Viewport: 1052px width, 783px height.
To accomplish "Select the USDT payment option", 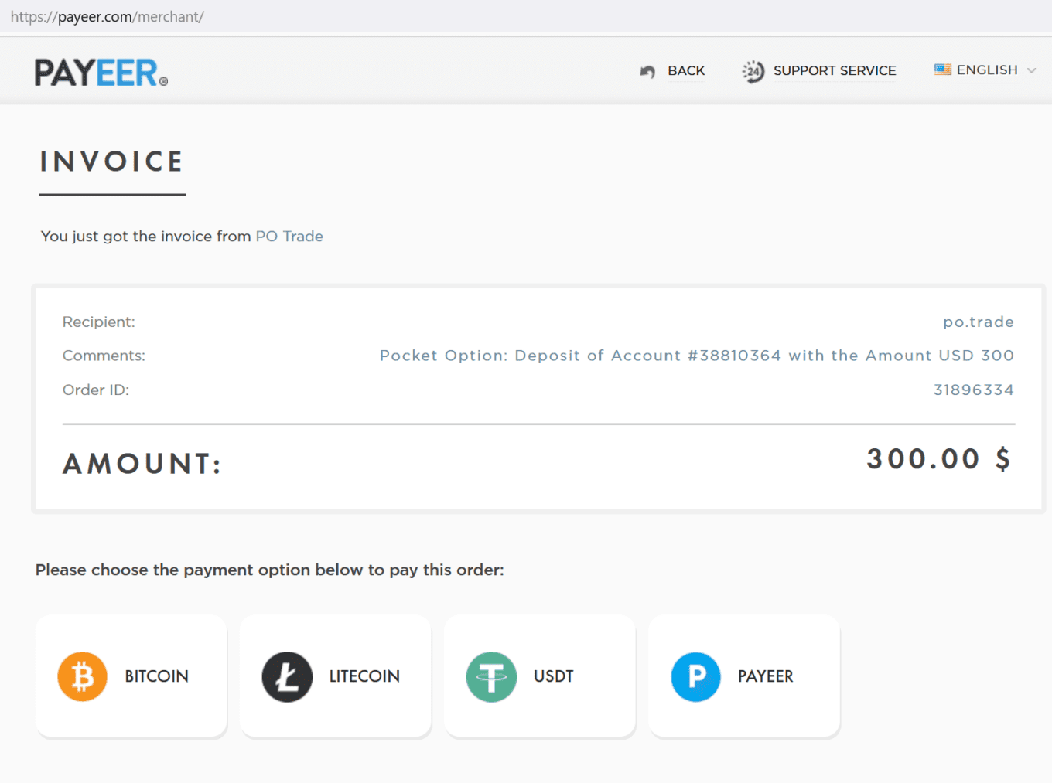I will pos(539,676).
